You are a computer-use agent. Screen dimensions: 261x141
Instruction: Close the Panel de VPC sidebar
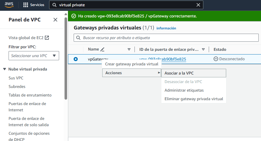[55, 20]
